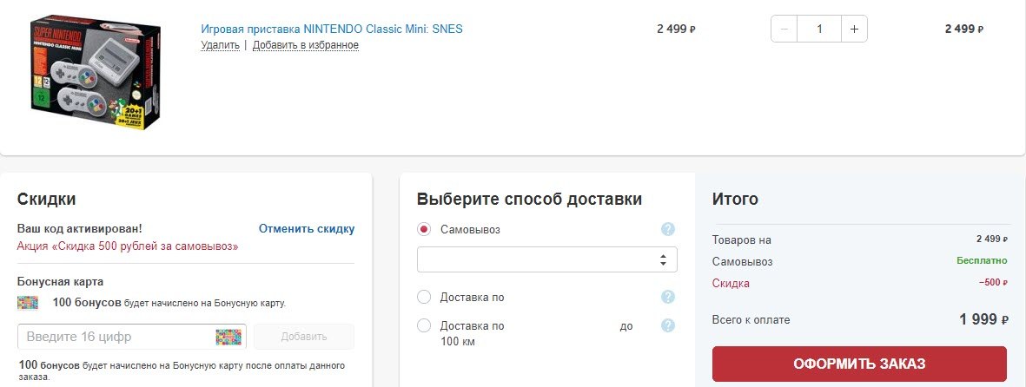Click the help icon next to 100 км delivery
The height and width of the screenshot is (387, 1026).
point(667,325)
